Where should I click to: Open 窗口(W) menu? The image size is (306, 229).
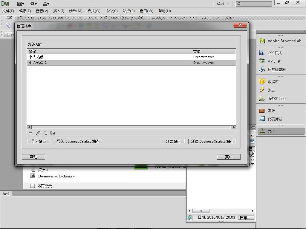click(146, 11)
